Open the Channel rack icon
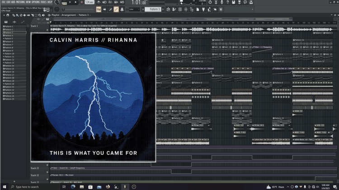This screenshot has width=339, height=190. tap(180, 9)
